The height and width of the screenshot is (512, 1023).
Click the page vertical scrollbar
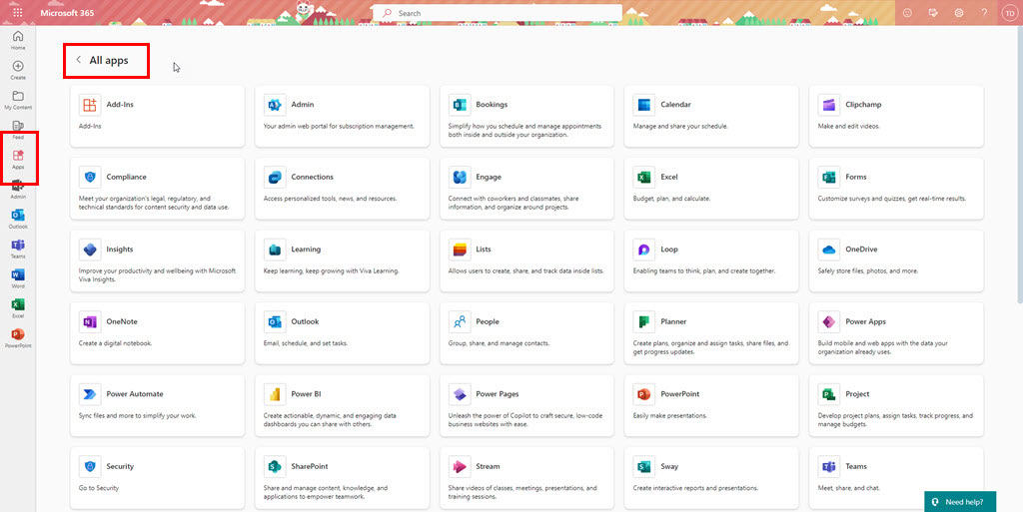[1019, 165]
